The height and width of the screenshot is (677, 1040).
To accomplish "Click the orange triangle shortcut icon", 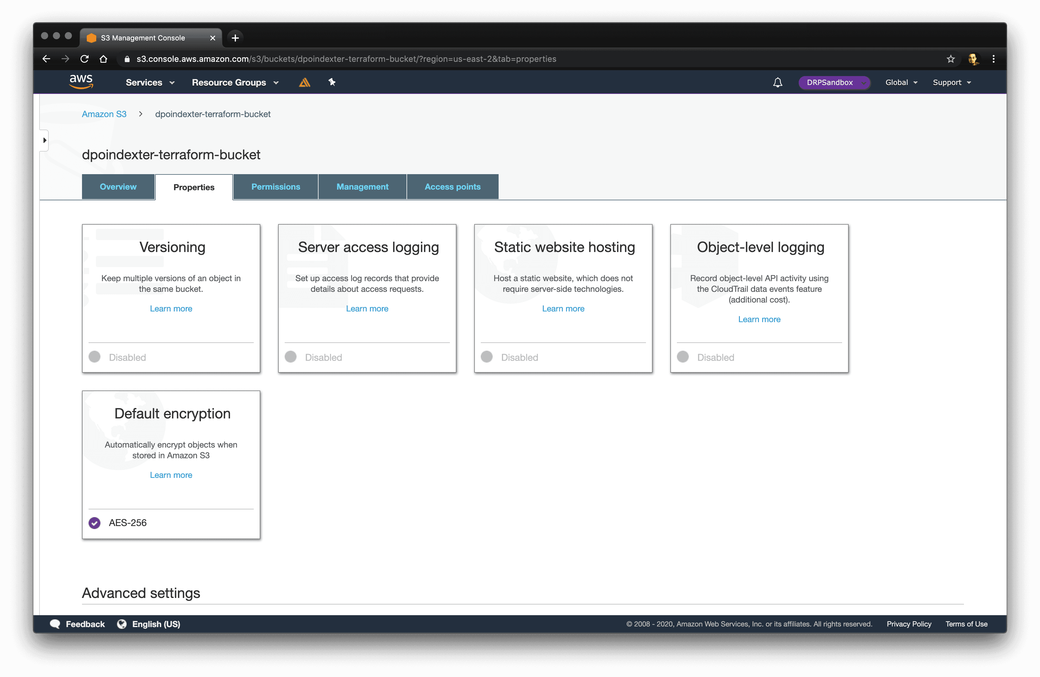I will pos(304,82).
